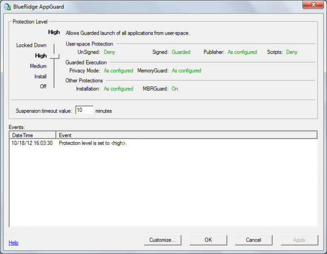Viewport: 327px width, 254px height.
Task: Click the Scripts 'Deny' value
Action: pyautogui.click(x=292, y=52)
